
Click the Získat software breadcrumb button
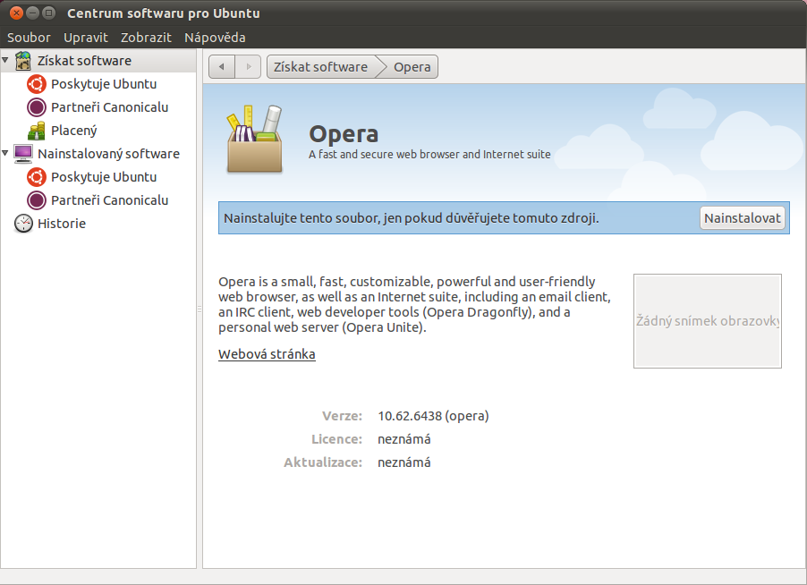click(x=320, y=67)
